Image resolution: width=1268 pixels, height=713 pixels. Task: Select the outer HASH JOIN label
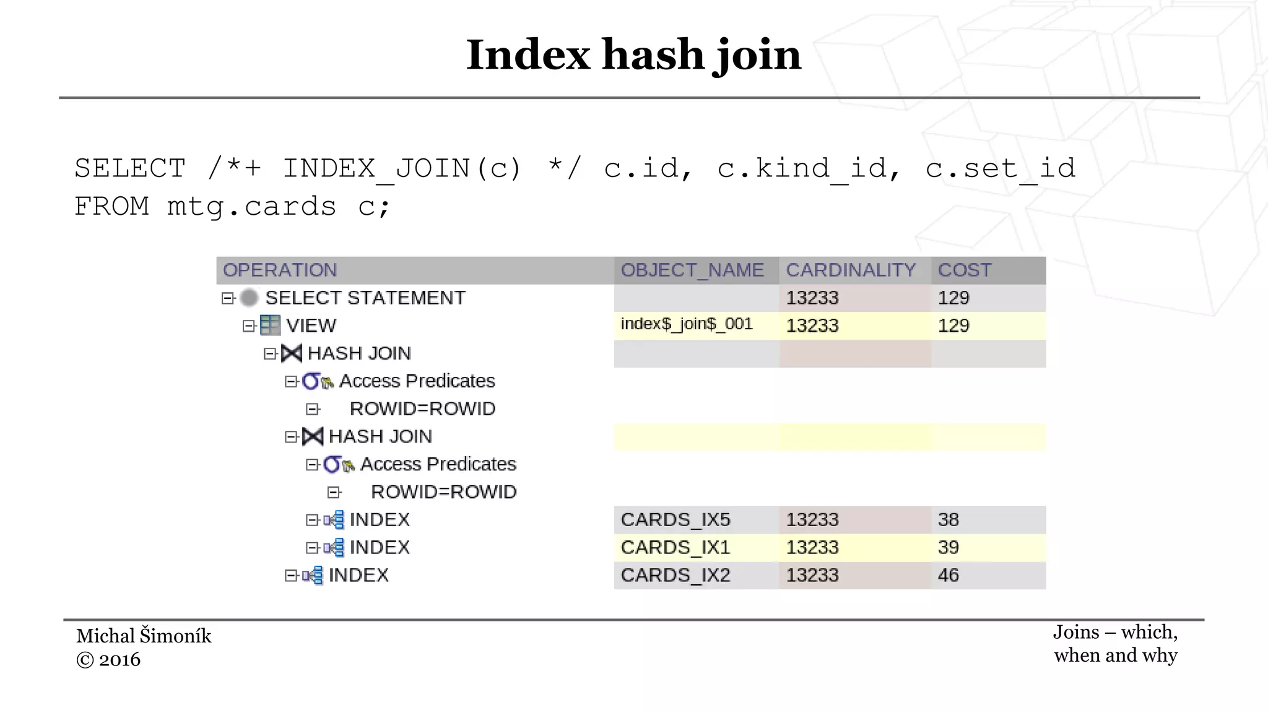tap(359, 353)
